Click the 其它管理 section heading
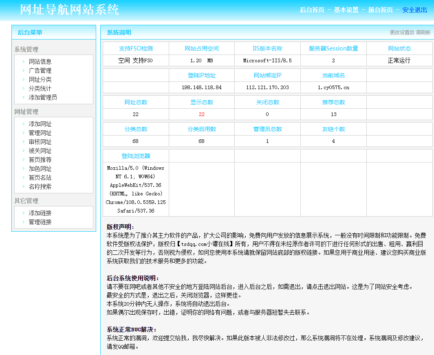Viewport: 434px width, 355px height. (26, 201)
